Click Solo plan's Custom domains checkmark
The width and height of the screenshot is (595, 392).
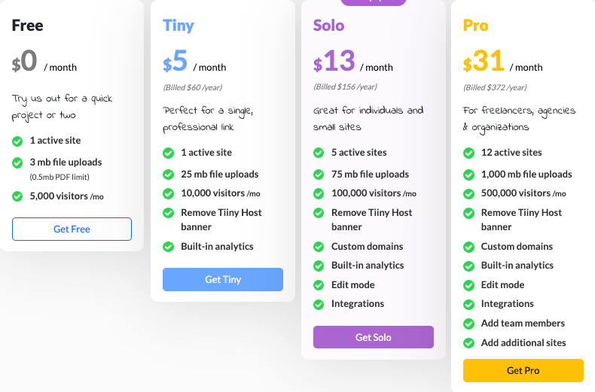tap(319, 248)
